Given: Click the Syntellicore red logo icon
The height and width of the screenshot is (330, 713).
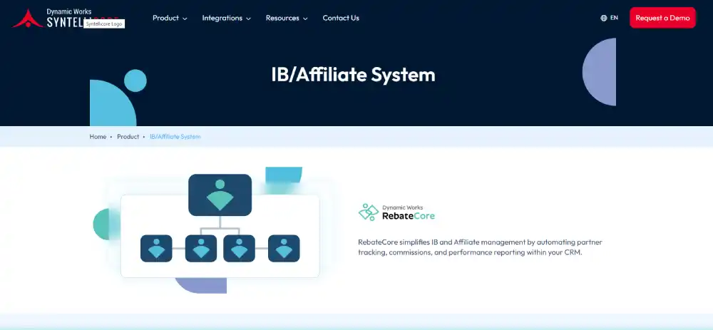Looking at the screenshot, I should point(28,19).
